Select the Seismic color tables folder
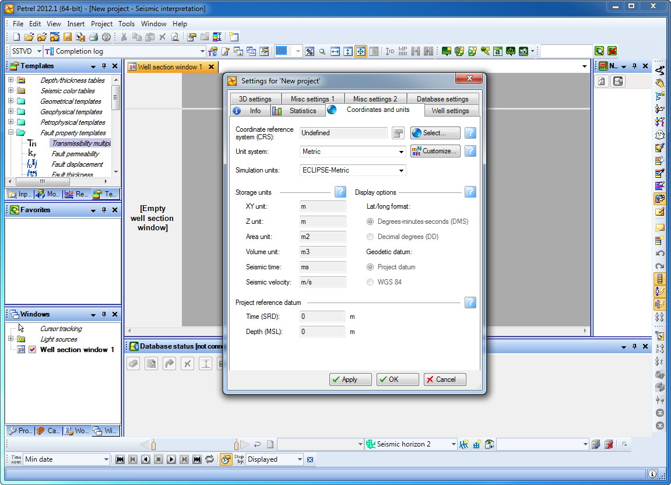 68,91
